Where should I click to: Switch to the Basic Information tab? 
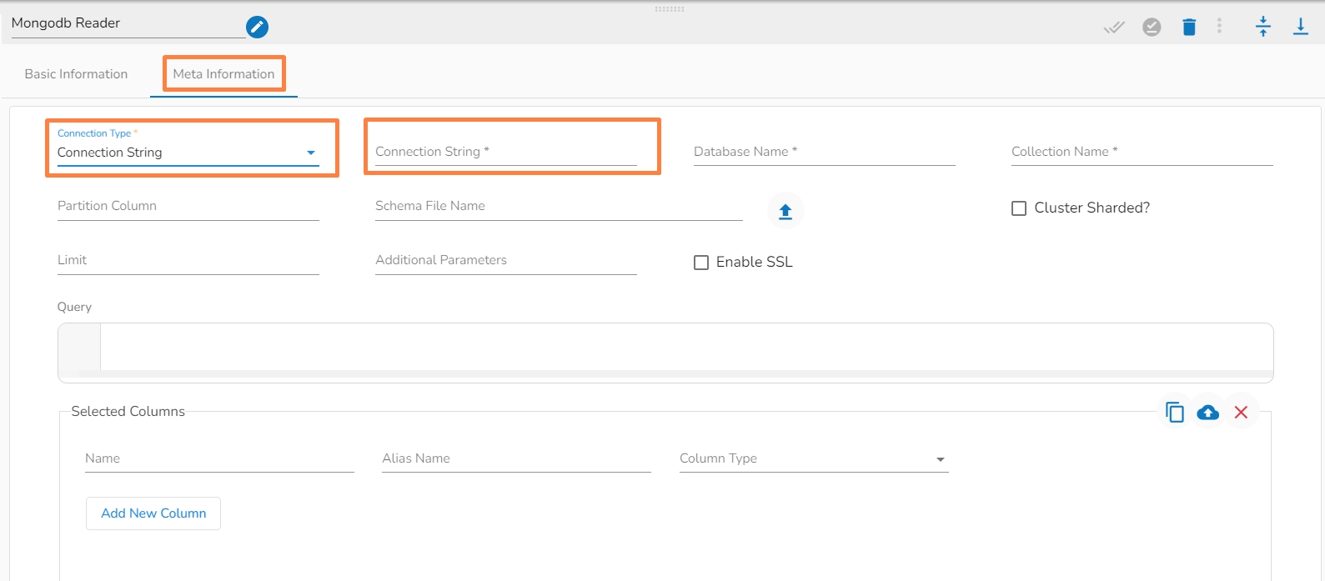coord(76,74)
